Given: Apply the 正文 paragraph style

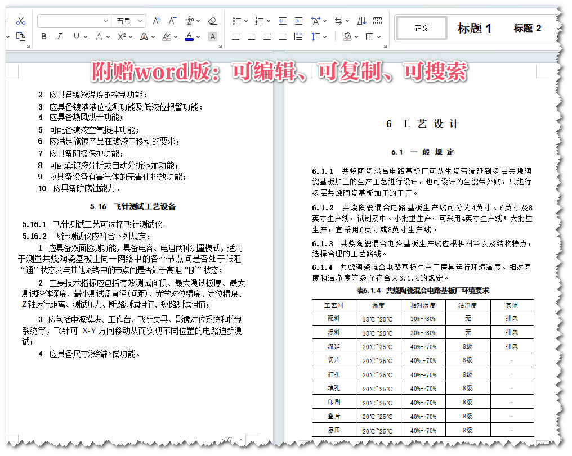Looking at the screenshot, I should [x=421, y=28].
